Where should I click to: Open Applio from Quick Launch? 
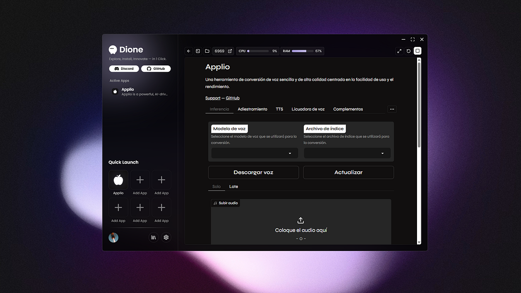click(118, 180)
